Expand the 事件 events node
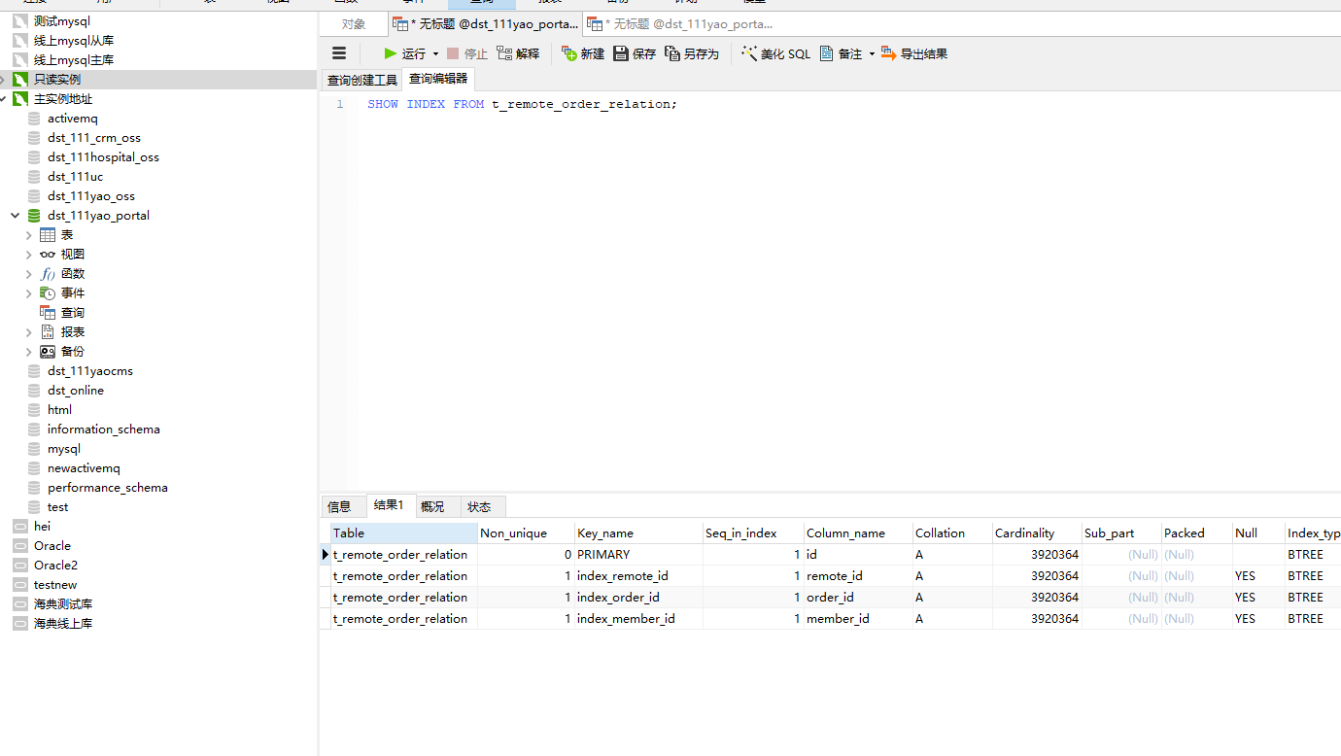The image size is (1341, 756). click(29, 293)
